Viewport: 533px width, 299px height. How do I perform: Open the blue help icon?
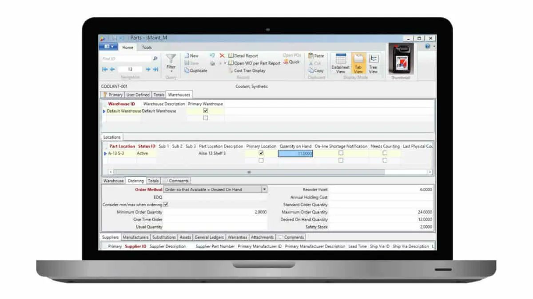pos(428,46)
